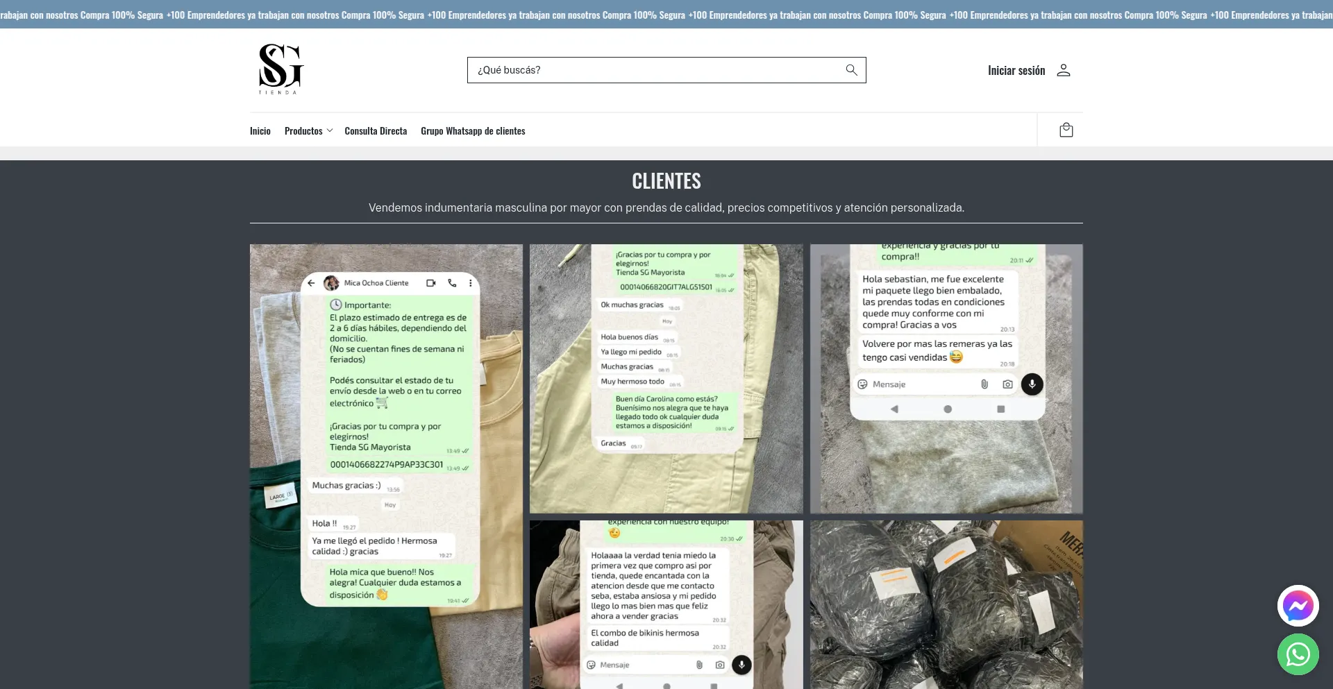The height and width of the screenshot is (689, 1333).
Task: Click the Iniciar sesión link
Action: (1016, 71)
